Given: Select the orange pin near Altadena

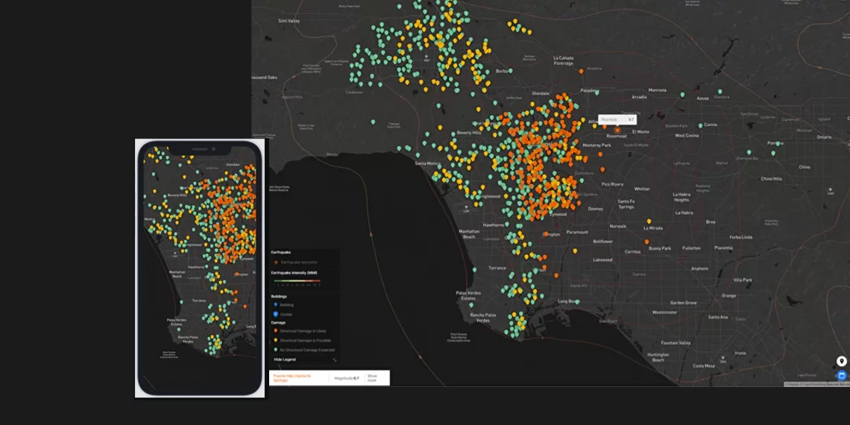Looking at the screenshot, I should click(x=581, y=71).
